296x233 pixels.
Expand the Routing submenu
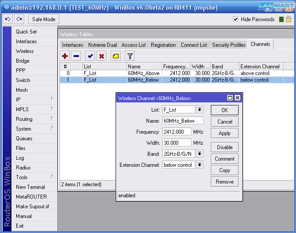click(x=24, y=119)
